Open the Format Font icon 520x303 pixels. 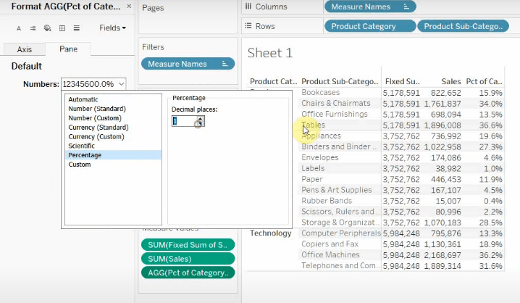(x=18, y=28)
